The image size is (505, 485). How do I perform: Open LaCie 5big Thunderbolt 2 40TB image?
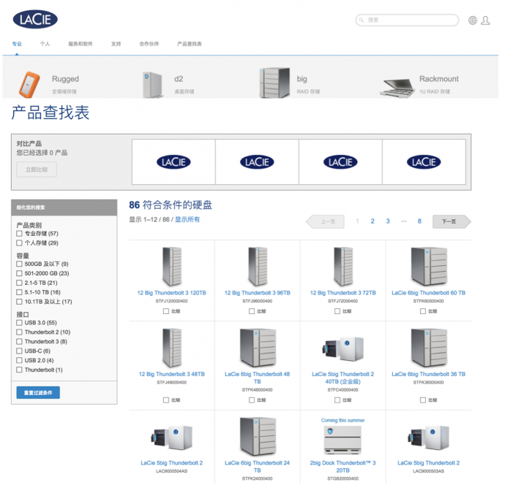point(343,349)
